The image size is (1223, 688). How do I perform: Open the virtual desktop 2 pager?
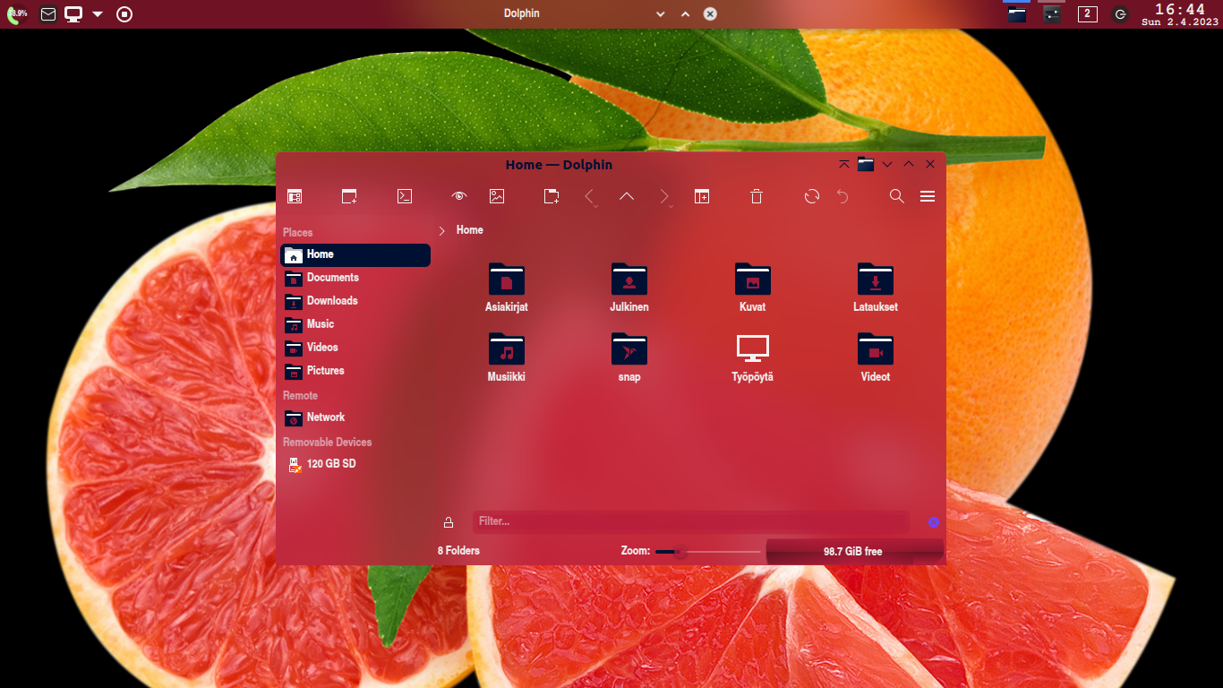1088,13
